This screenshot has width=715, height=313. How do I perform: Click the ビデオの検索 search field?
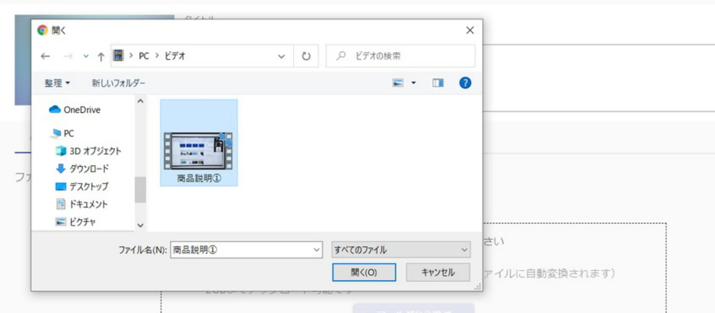coord(400,56)
